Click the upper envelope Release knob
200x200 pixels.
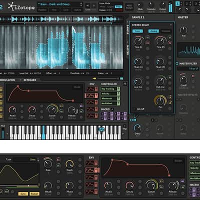72,110
